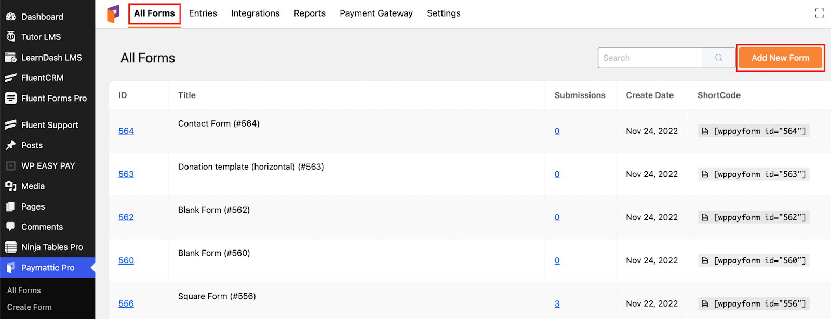
Task: Click FluentCRM sidebar icon
Action: [x=10, y=78]
